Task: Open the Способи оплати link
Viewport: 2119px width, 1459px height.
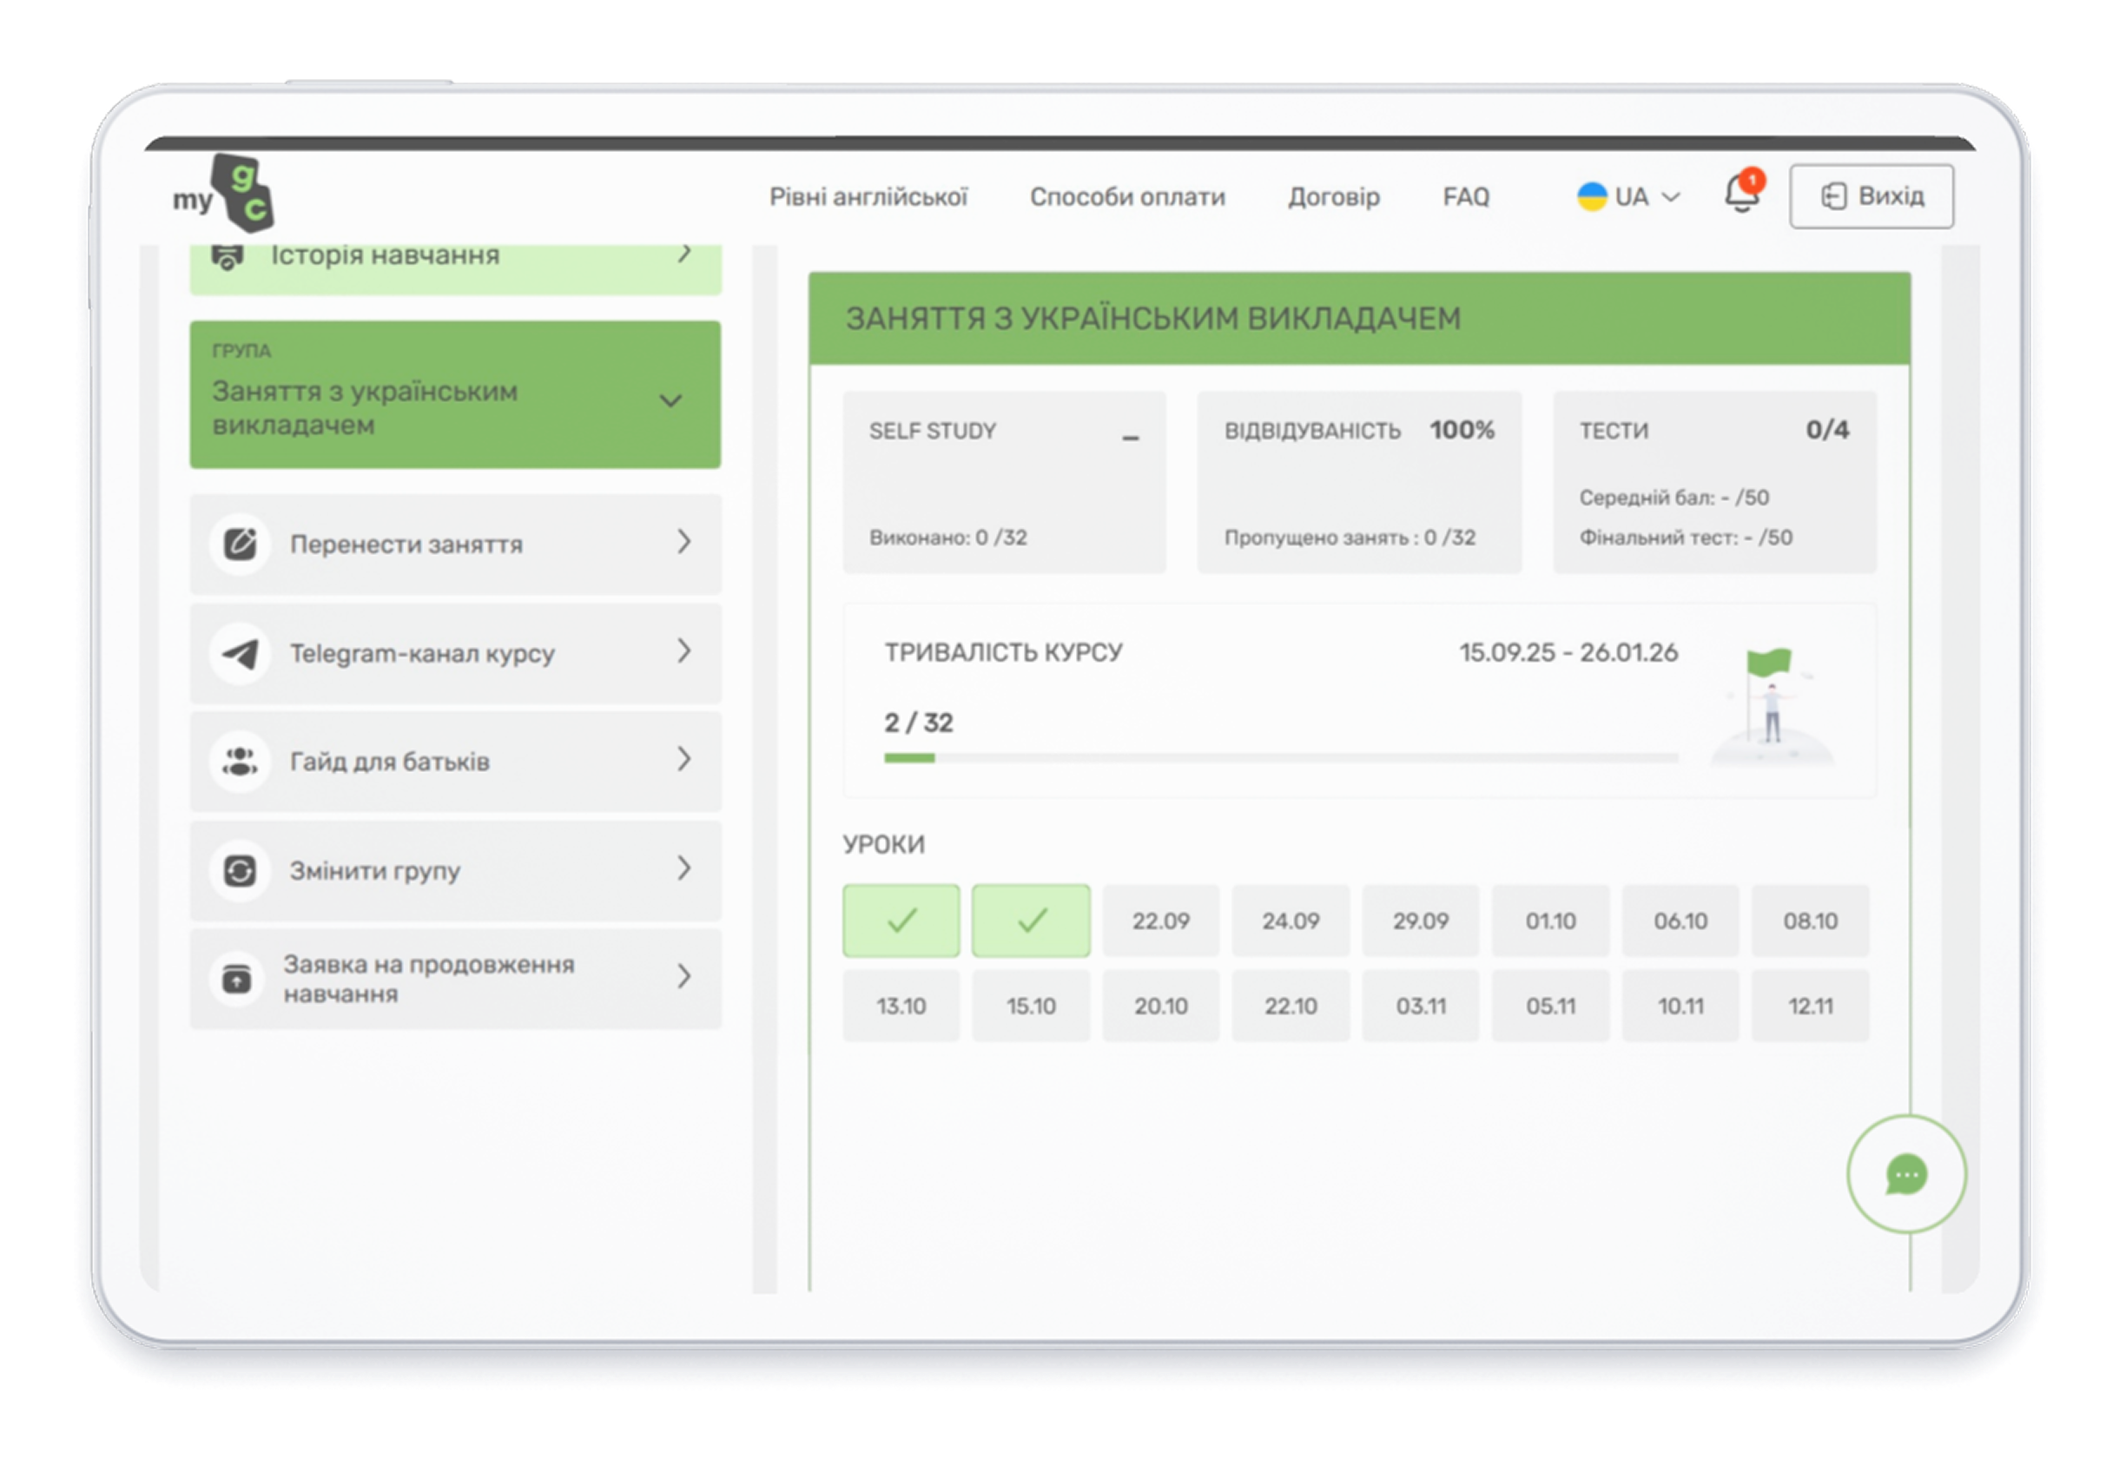Action: click(1127, 196)
